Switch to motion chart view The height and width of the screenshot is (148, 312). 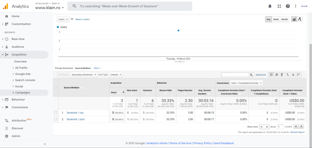[300, 19]
